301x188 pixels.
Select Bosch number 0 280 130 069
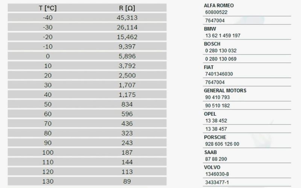[221, 59]
